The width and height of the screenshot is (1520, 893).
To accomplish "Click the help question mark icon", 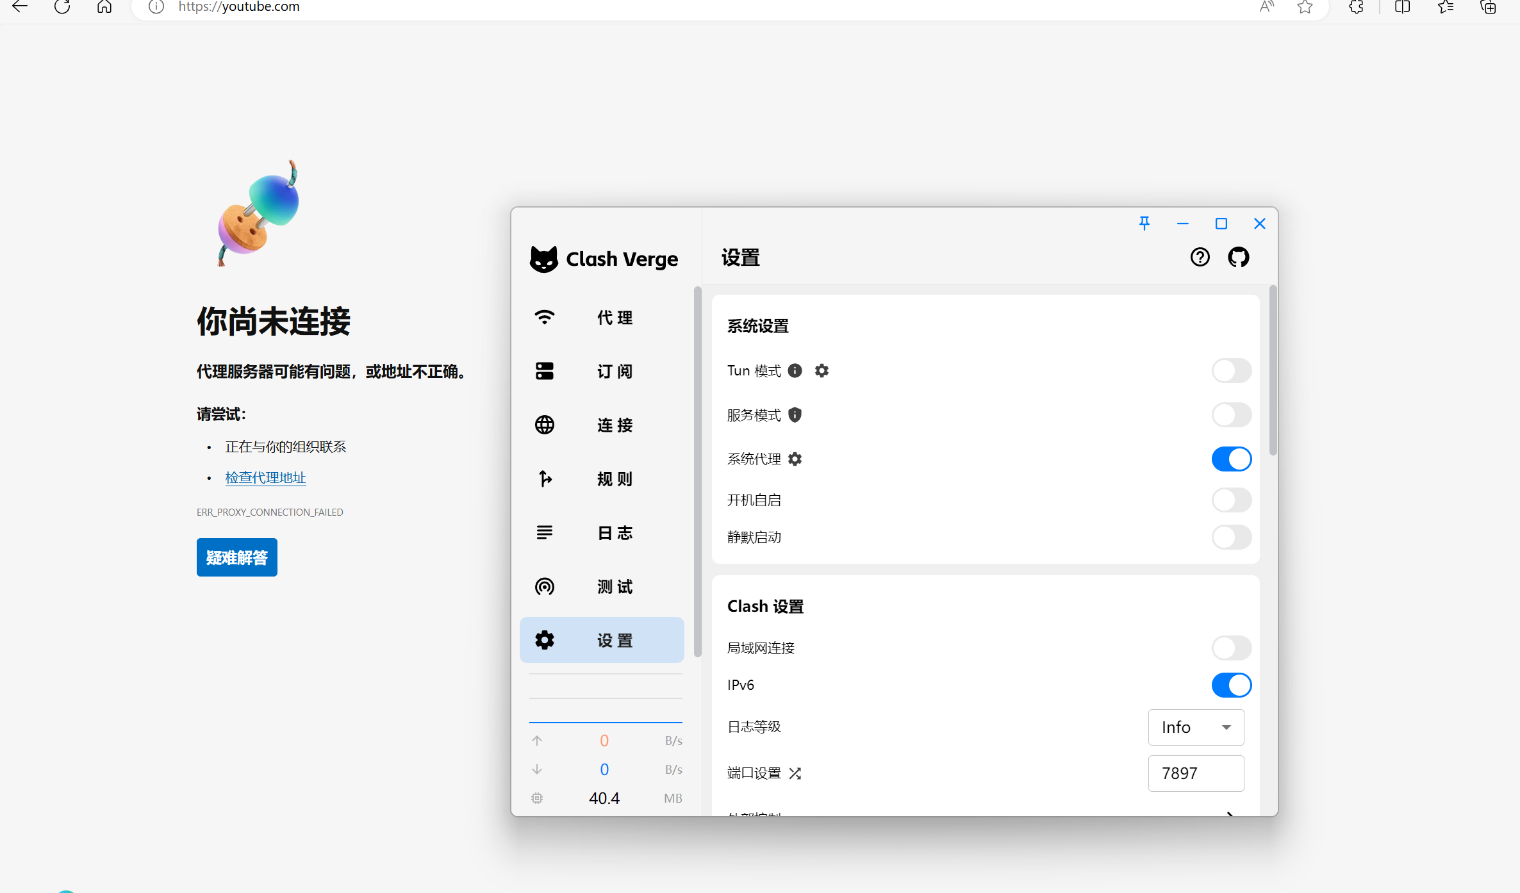I will click(x=1200, y=258).
